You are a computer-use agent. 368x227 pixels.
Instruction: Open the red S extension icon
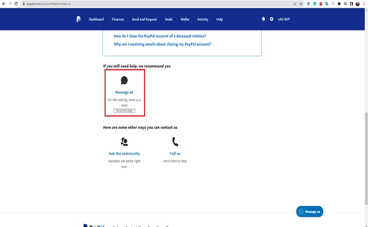tap(321, 4)
